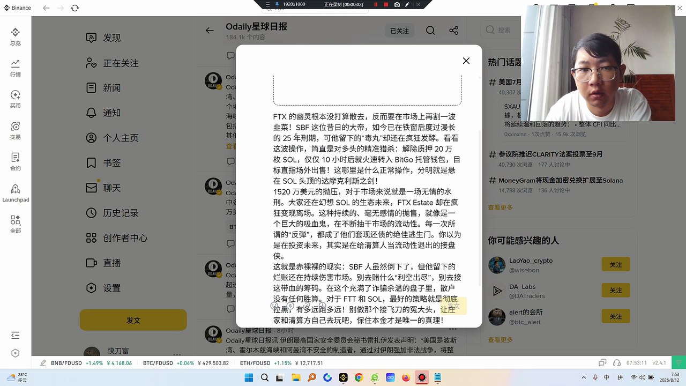Follow DA Labs with 关注 button
This screenshot has width=686, height=386.
616,291
